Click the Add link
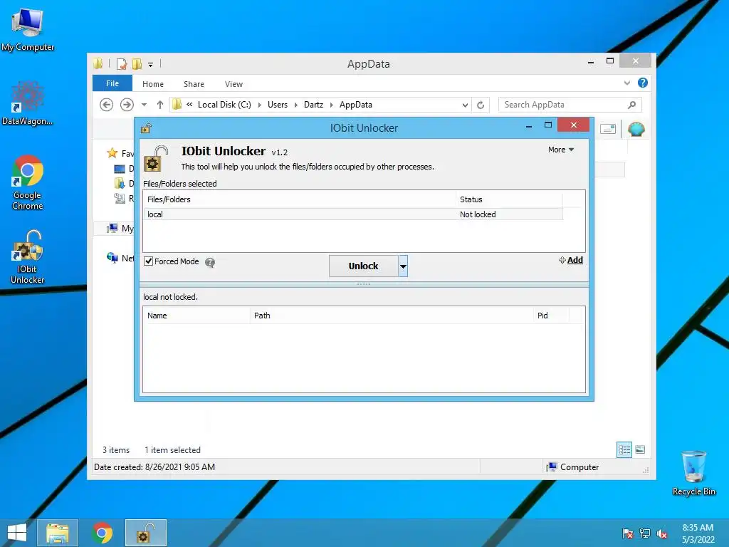Image resolution: width=729 pixels, height=547 pixels. click(x=575, y=260)
